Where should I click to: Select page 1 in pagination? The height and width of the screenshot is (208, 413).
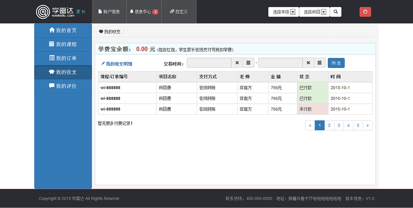pyautogui.click(x=319, y=126)
